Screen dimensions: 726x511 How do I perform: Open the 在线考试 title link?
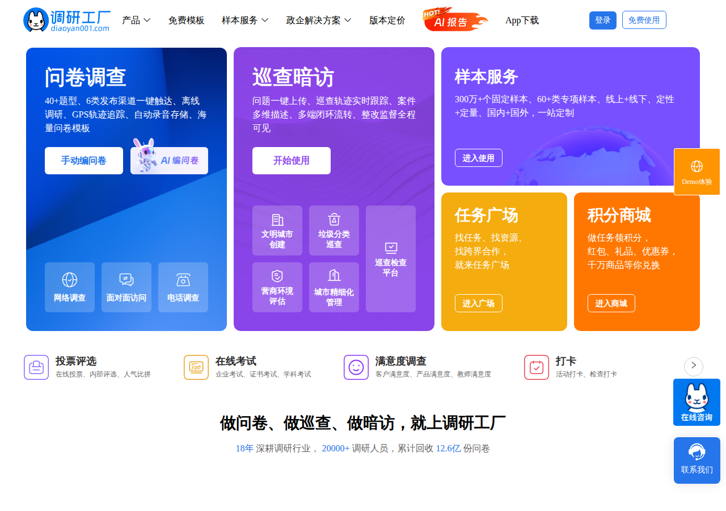[236, 361]
